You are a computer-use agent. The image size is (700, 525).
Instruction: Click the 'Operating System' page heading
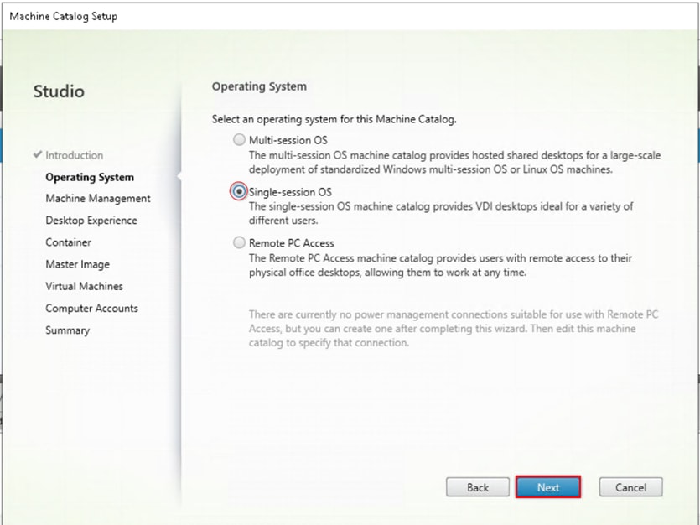point(259,86)
